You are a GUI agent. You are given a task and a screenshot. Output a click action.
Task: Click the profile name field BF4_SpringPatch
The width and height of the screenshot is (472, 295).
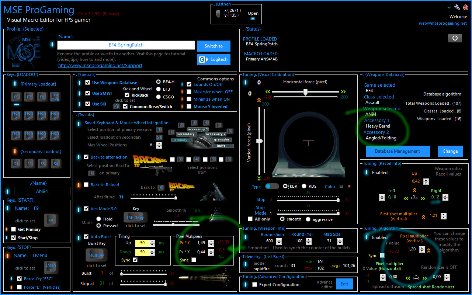(126, 45)
